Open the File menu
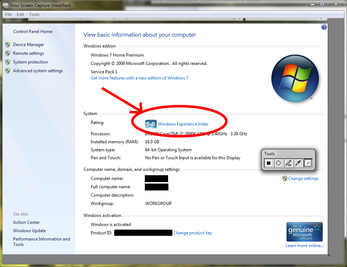The height and width of the screenshot is (267, 347). (x=8, y=15)
